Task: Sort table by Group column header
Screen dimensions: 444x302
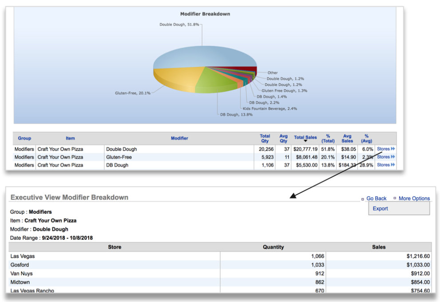Action: coord(24,138)
